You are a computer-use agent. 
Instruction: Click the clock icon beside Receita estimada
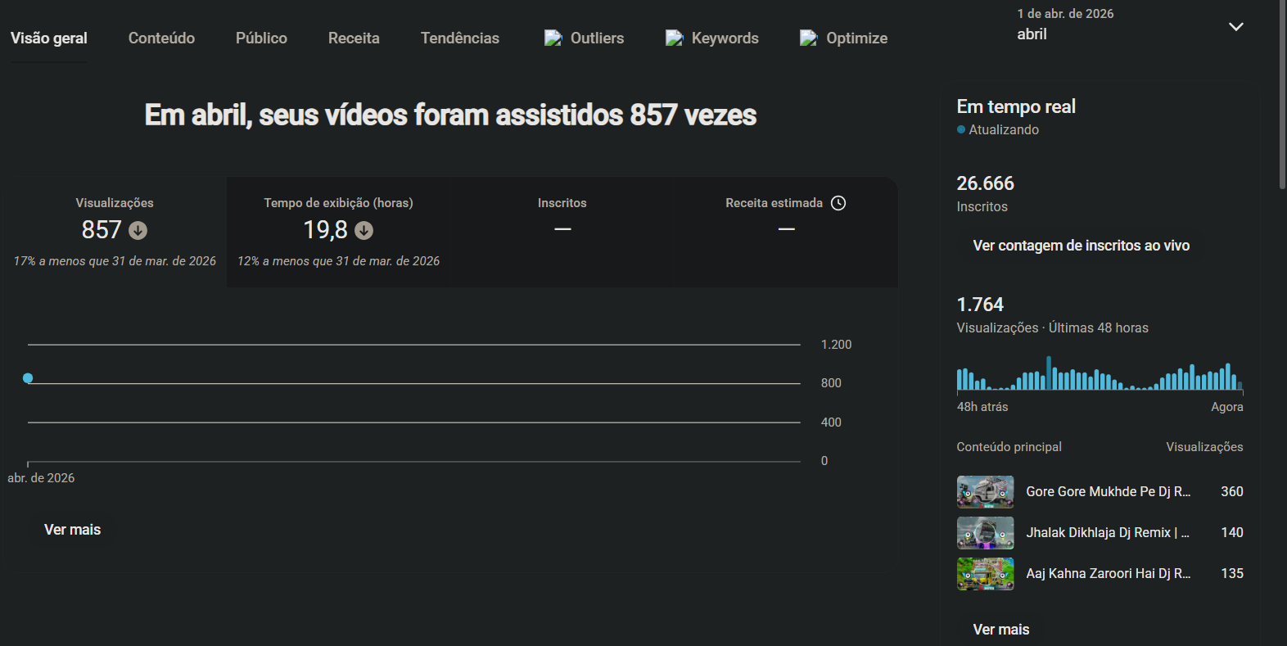(838, 203)
